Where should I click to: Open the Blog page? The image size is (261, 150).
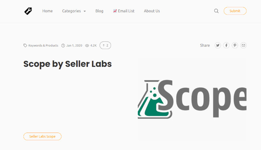click(99, 11)
